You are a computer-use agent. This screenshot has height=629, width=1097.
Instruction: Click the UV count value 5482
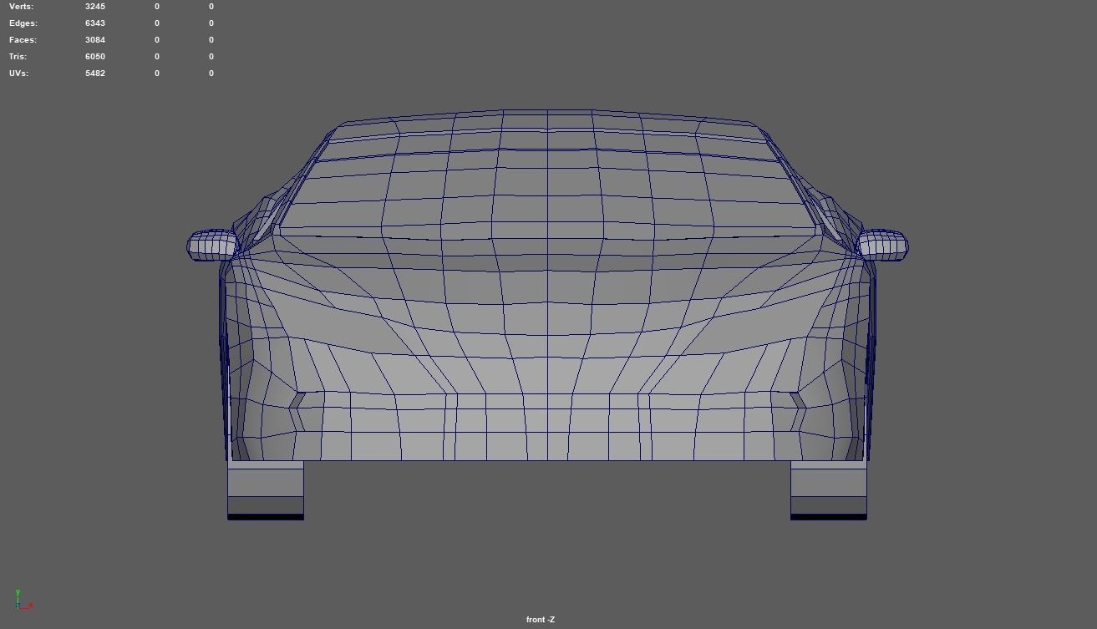click(95, 74)
